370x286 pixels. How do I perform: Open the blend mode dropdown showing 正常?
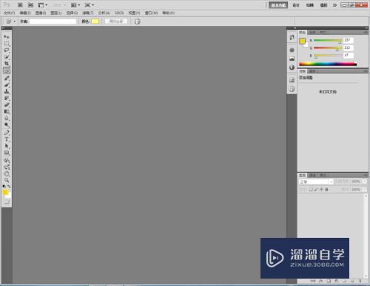click(x=316, y=182)
